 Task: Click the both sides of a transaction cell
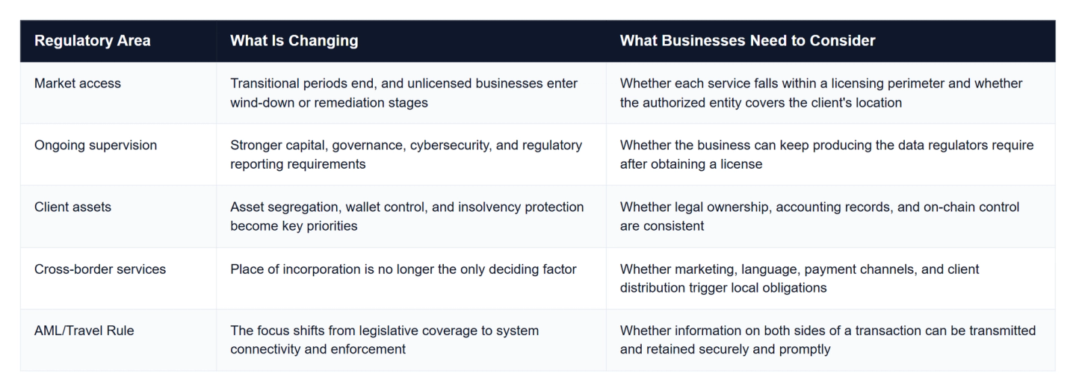831,340
